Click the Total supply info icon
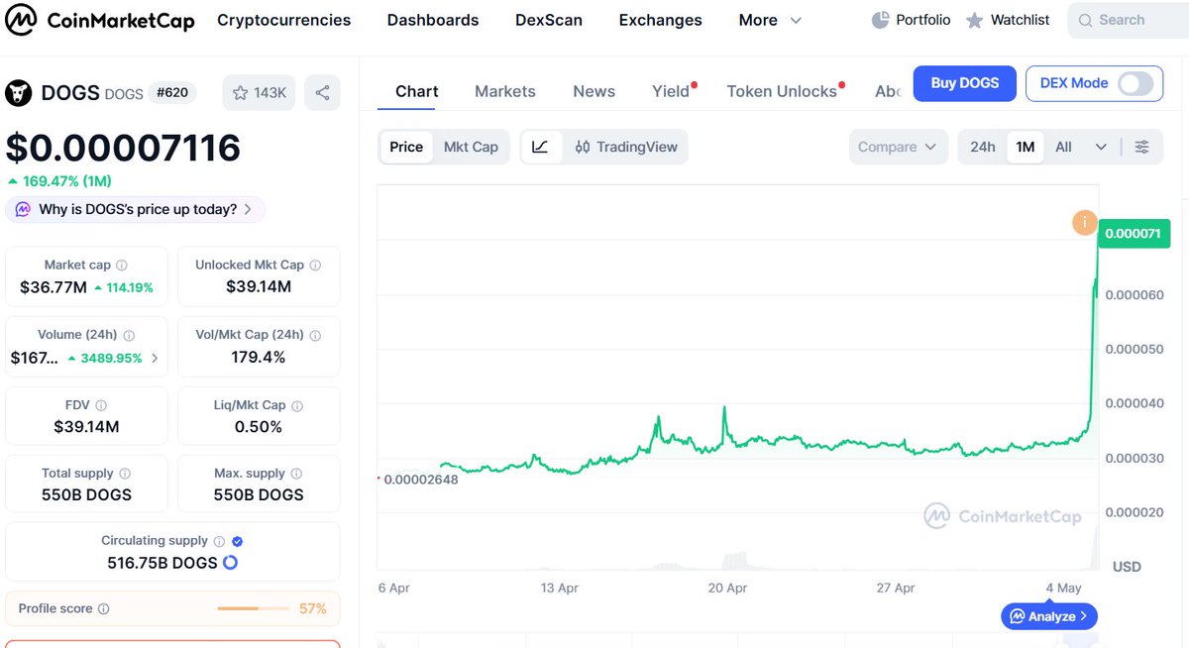Screen dimensions: 1189x648 point(124,474)
